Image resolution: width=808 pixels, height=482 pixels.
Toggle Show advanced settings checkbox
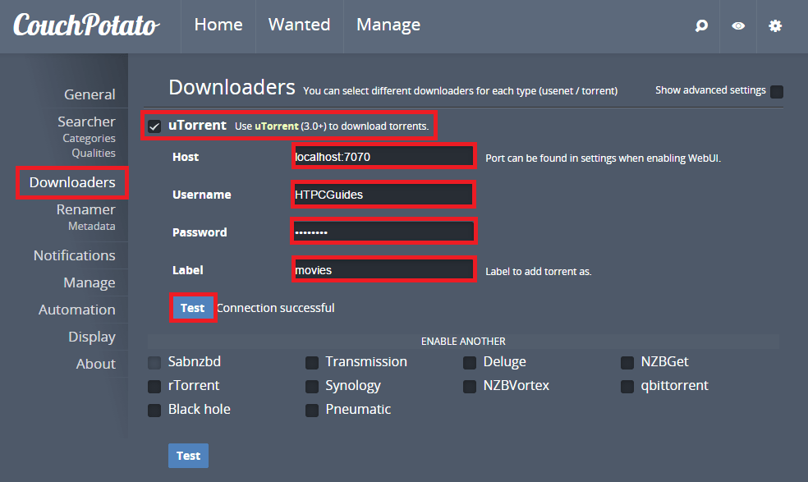(776, 91)
